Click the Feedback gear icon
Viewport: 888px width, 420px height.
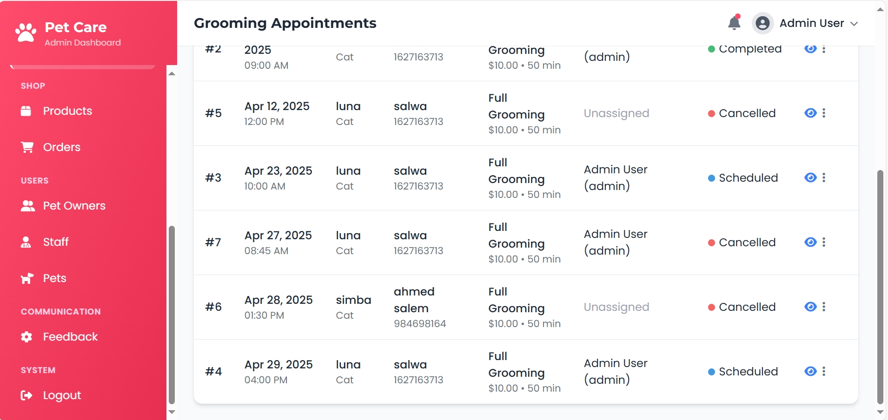pos(27,337)
